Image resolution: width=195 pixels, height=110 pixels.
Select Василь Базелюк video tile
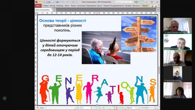[178, 58]
